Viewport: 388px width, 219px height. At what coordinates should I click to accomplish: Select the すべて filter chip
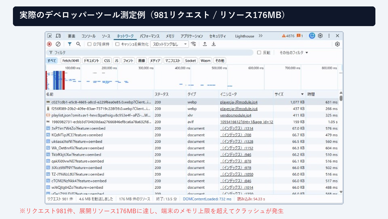tap(52, 61)
